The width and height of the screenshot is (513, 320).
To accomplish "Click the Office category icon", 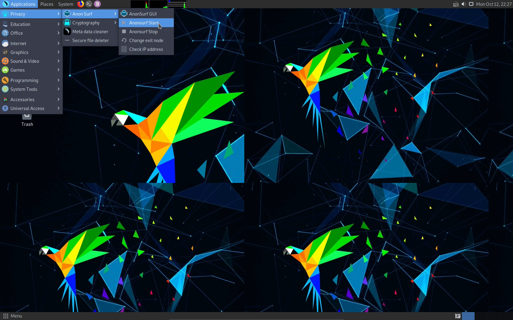I will (5, 33).
